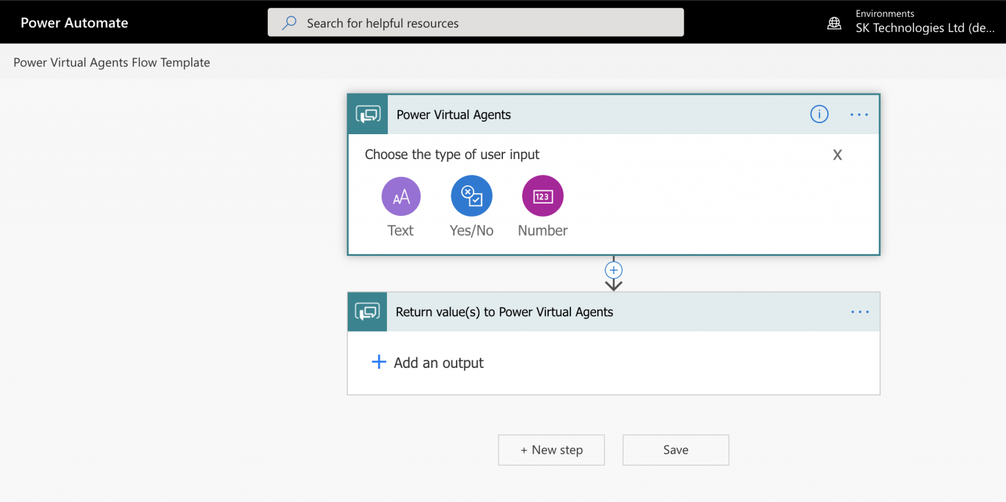Open the SK Technologies environment picker
This screenshot has width=1006, height=502.
(x=925, y=27)
